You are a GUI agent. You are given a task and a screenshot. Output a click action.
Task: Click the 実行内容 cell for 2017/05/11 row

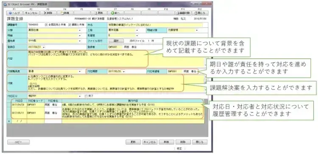click(133, 113)
